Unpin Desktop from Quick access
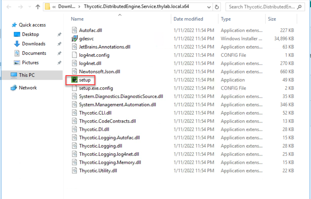The image size is (311, 199). [x=59, y=34]
